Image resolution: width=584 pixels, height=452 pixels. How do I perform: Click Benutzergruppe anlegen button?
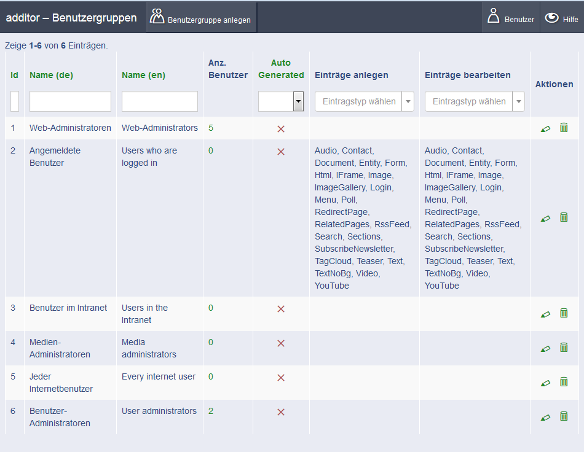tap(201, 18)
